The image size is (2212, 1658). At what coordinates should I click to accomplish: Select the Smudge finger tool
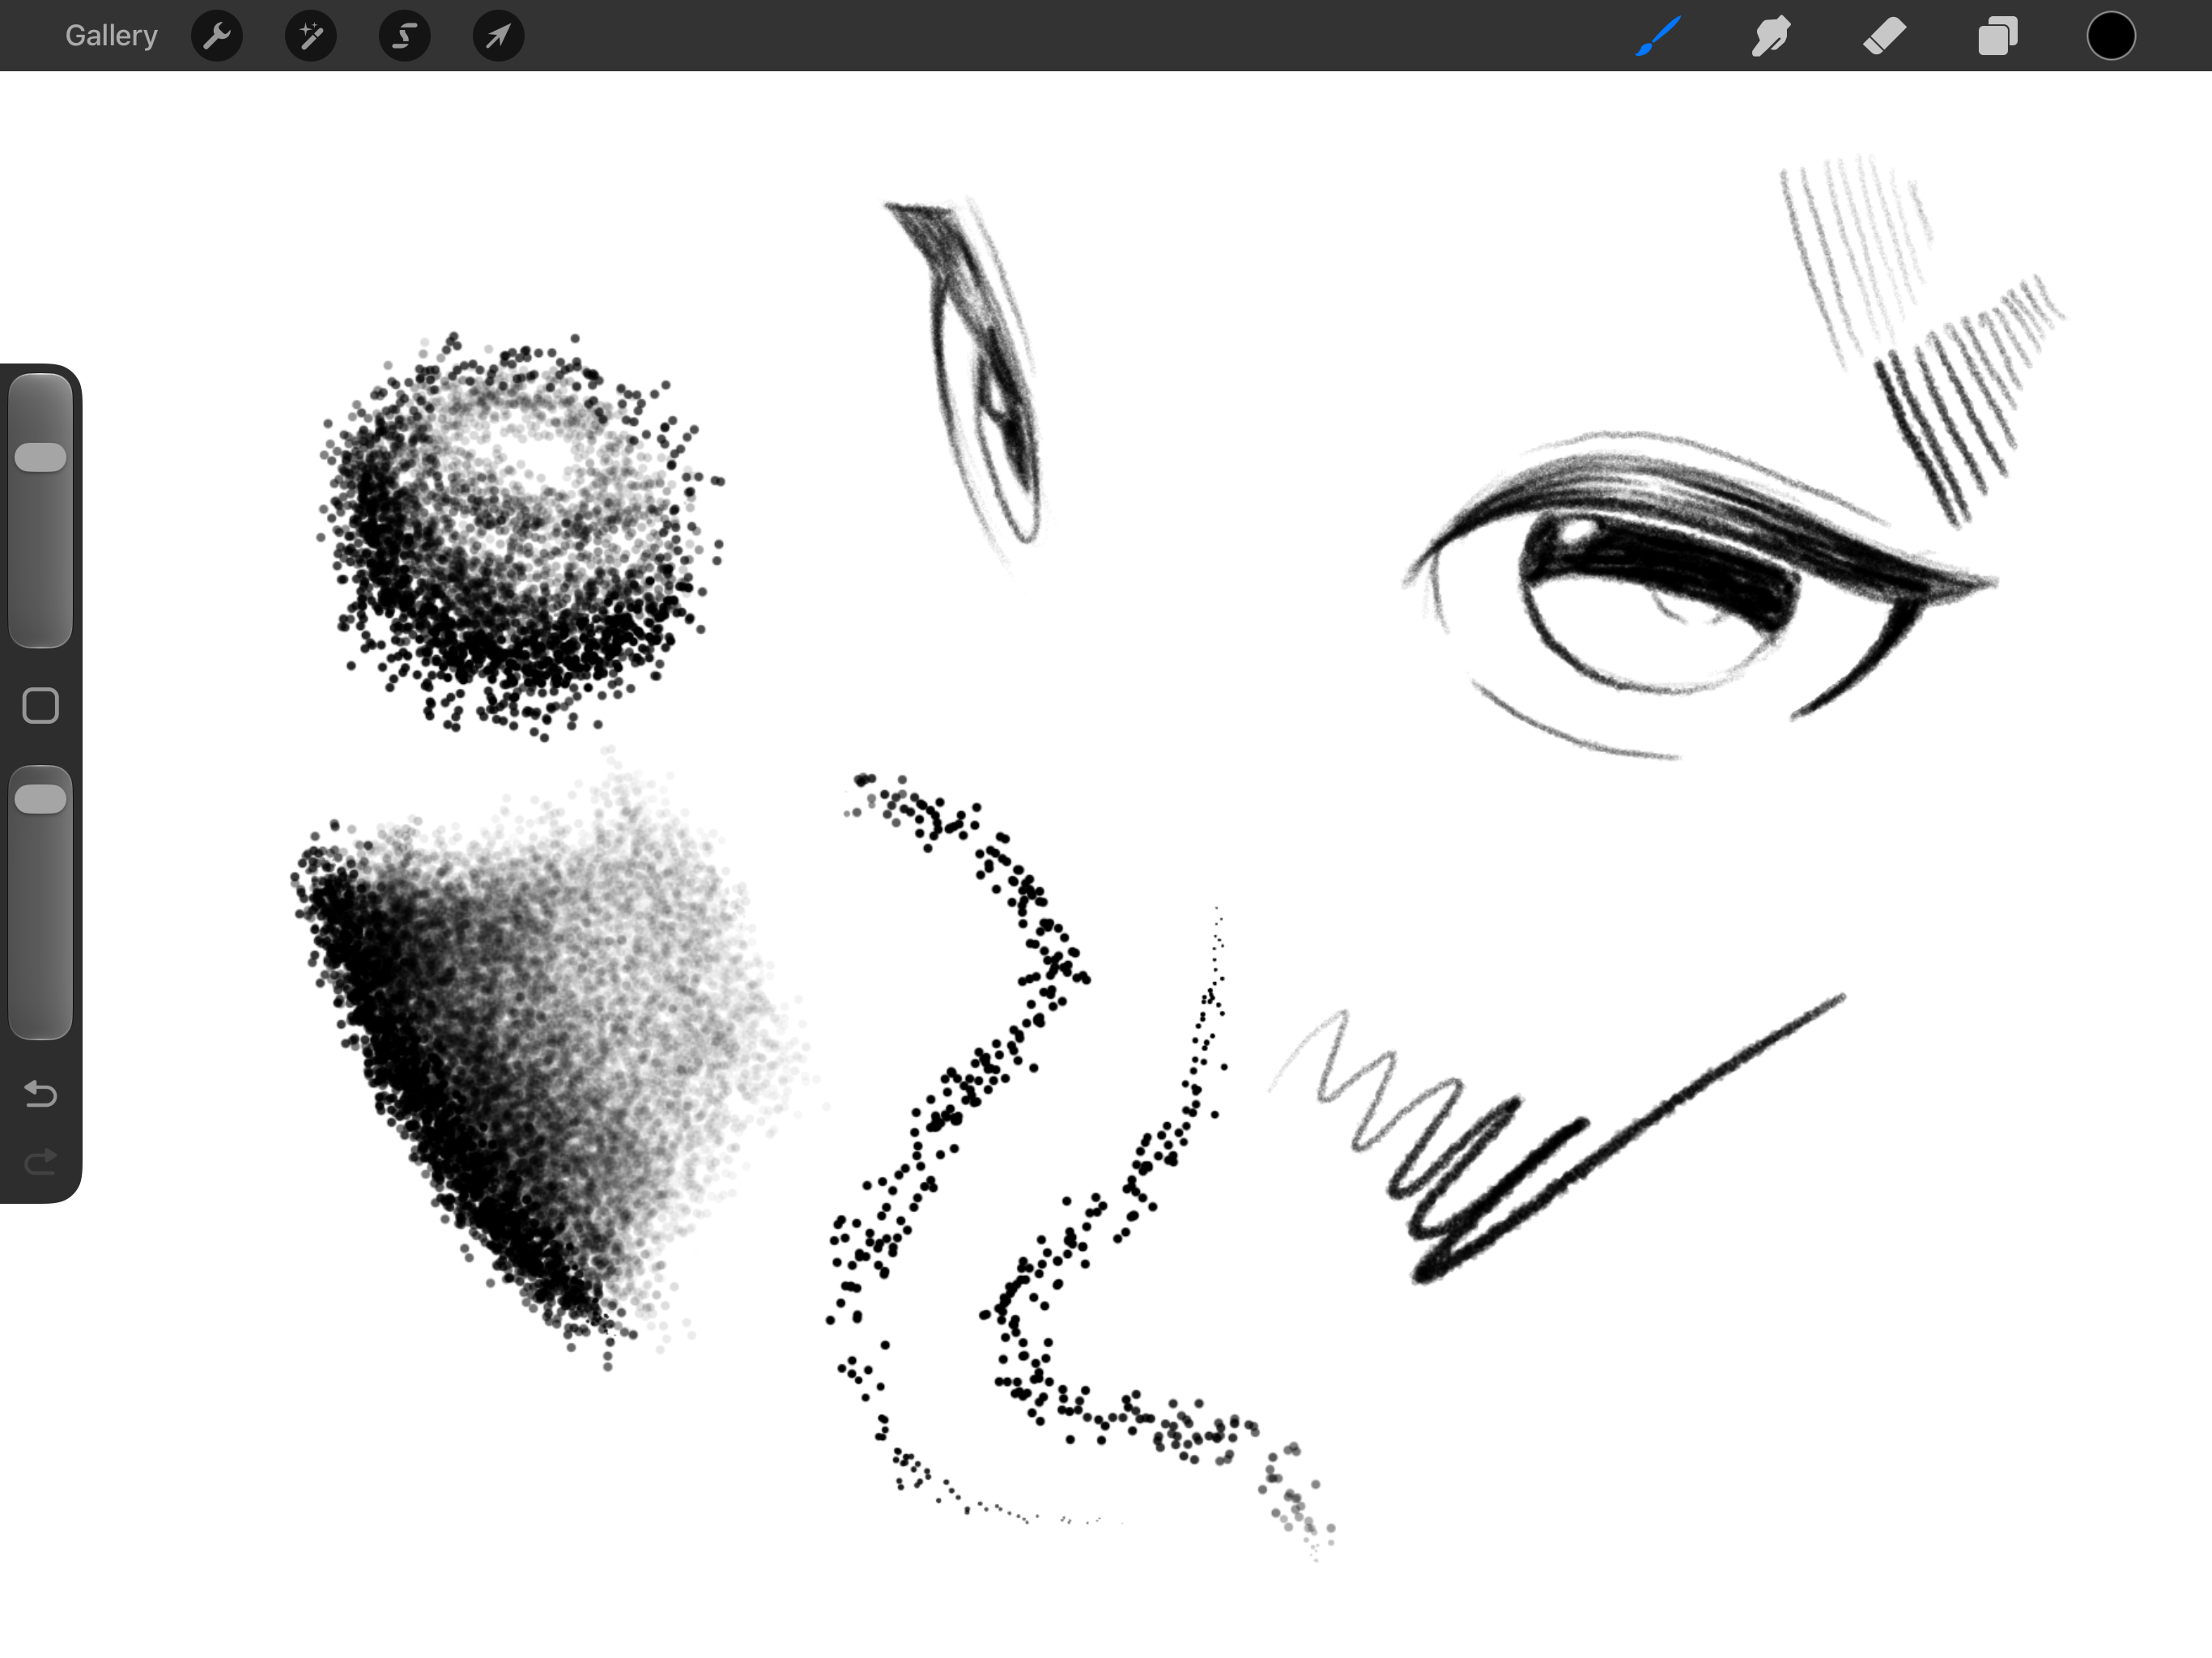1771,36
